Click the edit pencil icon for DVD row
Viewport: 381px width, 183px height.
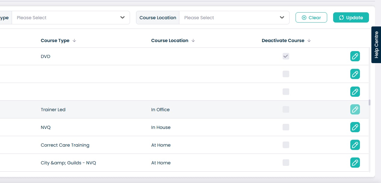click(355, 56)
